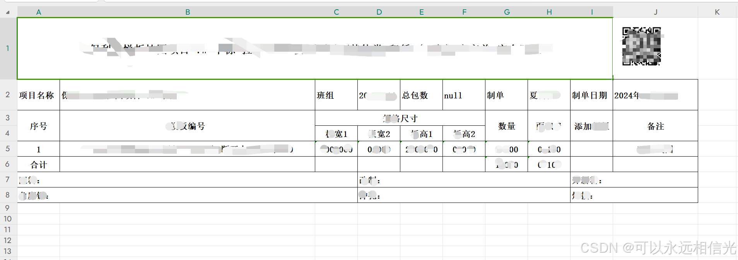This screenshot has width=738, height=260.
Task: Select column H header
Action: pyautogui.click(x=549, y=12)
